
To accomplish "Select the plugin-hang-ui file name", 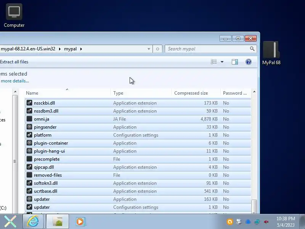I will point(50,151).
